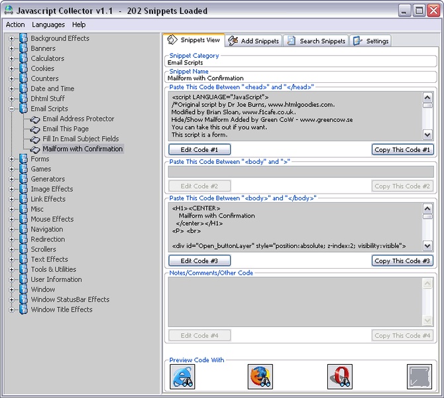This screenshot has width=444, height=398.
Task: Click the book icon beside Calculators
Action: tap(23, 58)
